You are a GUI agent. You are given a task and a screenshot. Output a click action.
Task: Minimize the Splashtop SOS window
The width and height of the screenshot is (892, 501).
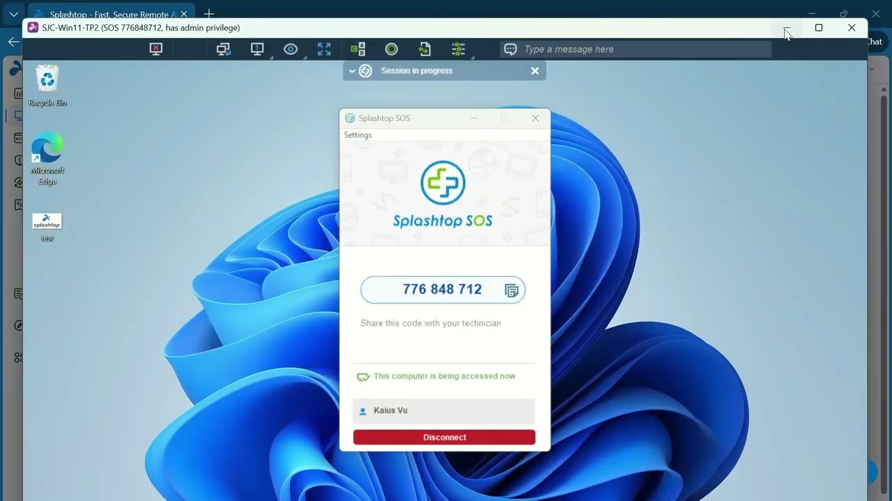pyautogui.click(x=474, y=118)
